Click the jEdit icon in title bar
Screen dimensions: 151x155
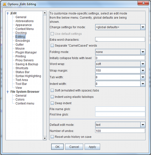point(4,4)
